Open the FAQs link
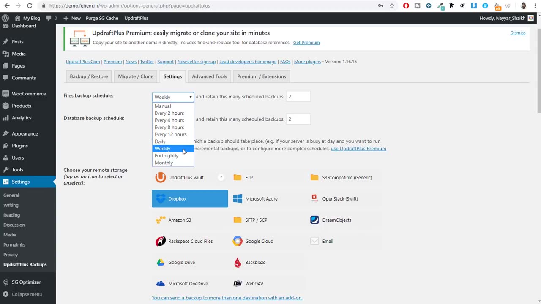 [285, 62]
